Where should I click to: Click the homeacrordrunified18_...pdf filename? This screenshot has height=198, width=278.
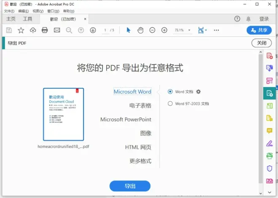(63, 147)
